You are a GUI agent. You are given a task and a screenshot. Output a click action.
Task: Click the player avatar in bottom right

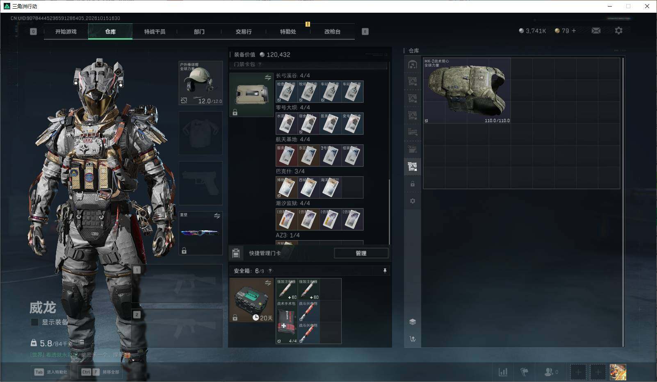click(x=618, y=372)
